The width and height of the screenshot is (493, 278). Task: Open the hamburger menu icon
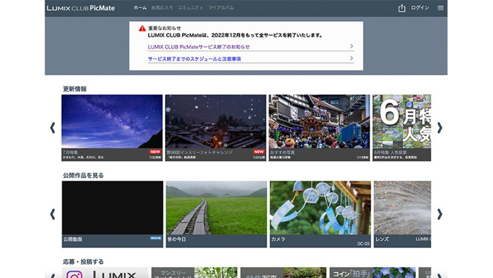click(x=441, y=8)
